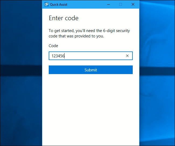Click the blank white area below Submit
Viewport: 175px width, 146px height.
click(x=90, y=108)
